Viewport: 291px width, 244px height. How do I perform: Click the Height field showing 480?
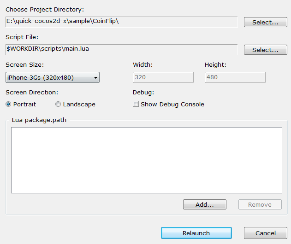pyautogui.click(x=235, y=77)
